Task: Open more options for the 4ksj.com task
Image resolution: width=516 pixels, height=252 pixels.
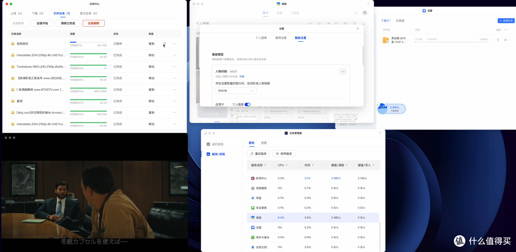Action: point(174,113)
